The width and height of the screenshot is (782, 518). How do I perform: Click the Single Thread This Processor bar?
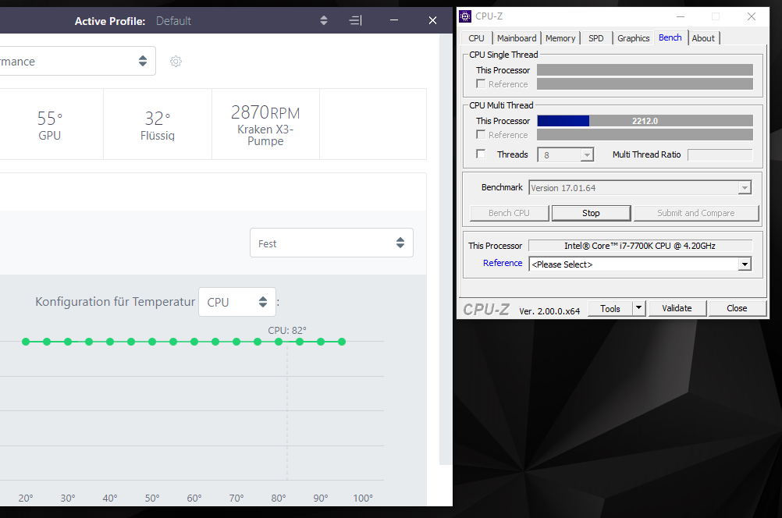coord(645,69)
